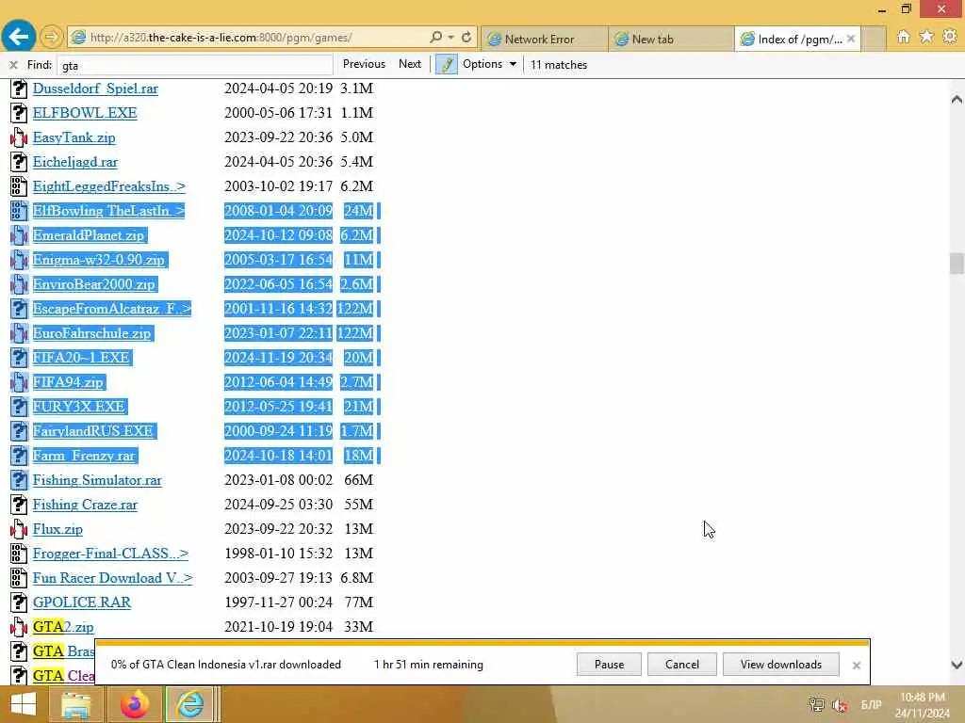The height and width of the screenshot is (723, 965).
Task: Click the muted volume tray icon
Action: coord(840,705)
